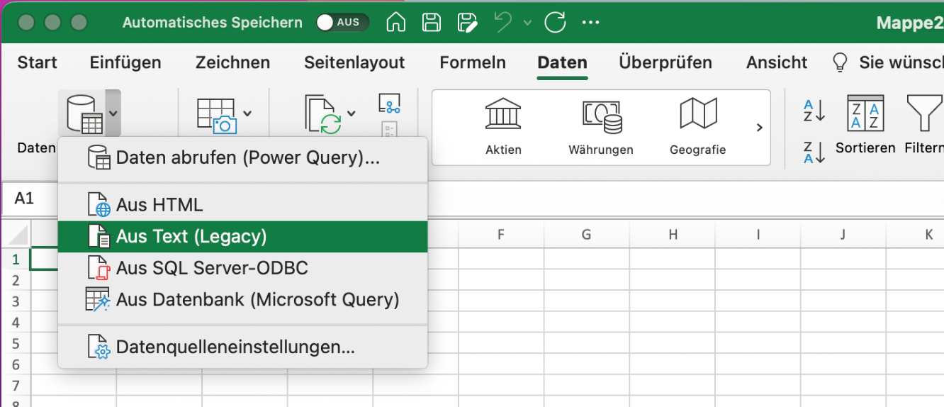Open Datenquelleneinstellungen... menu entry

coord(243,347)
